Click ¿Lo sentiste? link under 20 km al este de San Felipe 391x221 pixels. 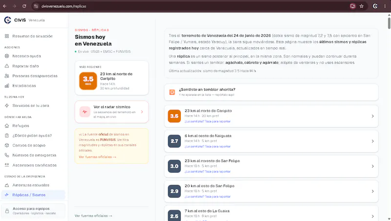(x=207, y=197)
